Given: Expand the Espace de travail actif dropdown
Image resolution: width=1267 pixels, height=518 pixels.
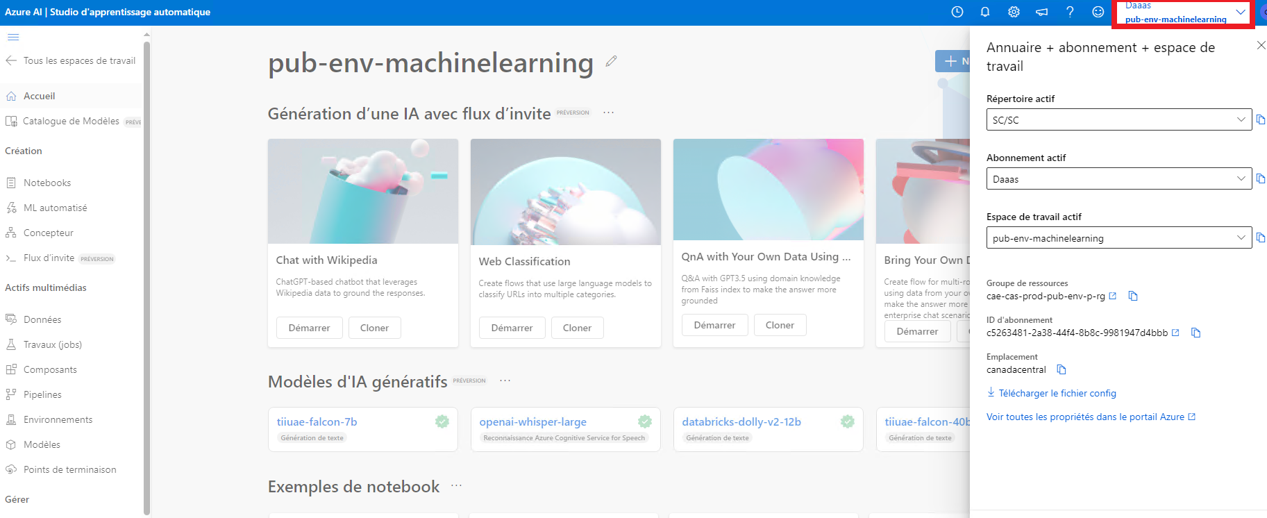Looking at the screenshot, I should (1118, 237).
